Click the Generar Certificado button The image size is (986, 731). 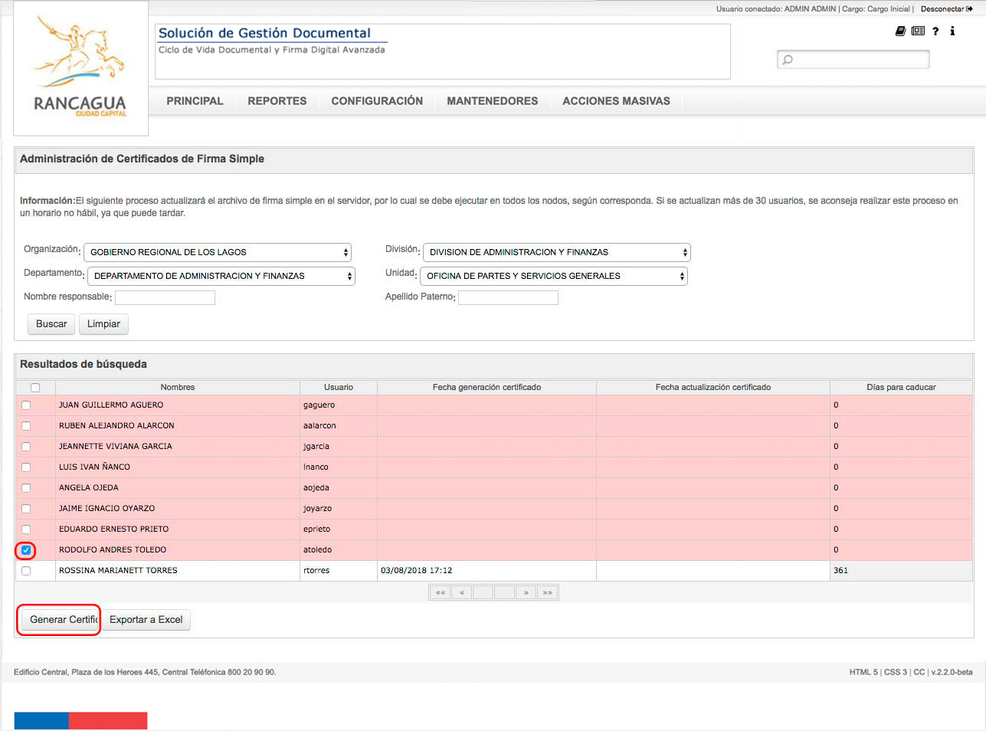(x=59, y=620)
